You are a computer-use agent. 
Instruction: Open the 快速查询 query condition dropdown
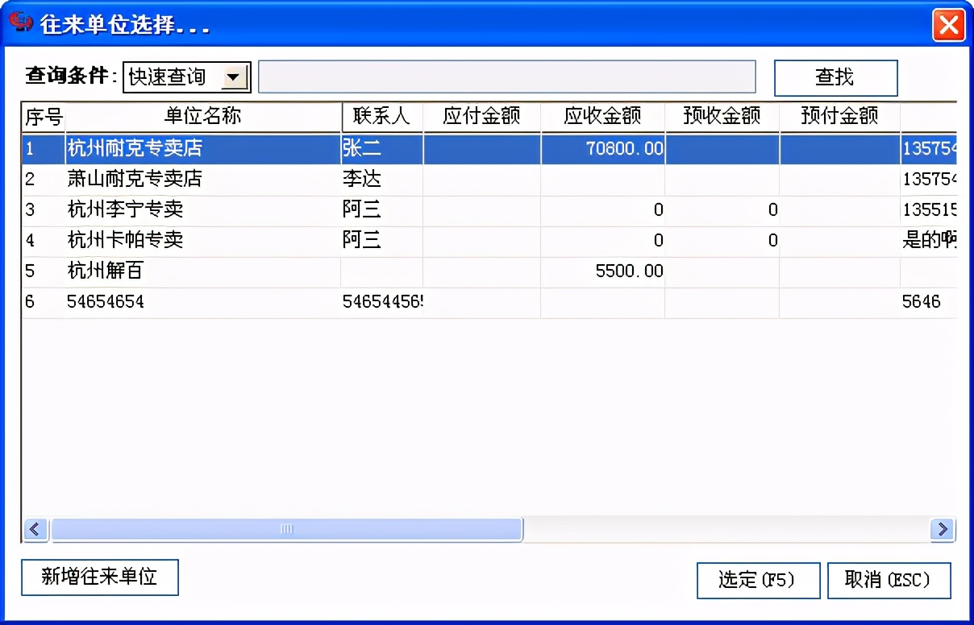click(x=173, y=77)
